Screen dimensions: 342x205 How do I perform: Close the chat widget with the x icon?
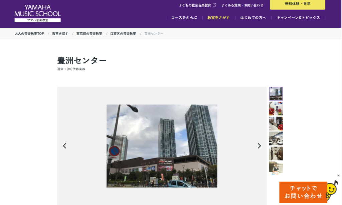point(339,175)
